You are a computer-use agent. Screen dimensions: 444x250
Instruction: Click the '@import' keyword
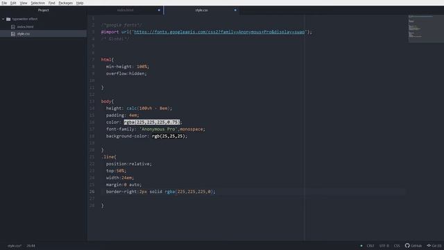[x=110, y=32]
